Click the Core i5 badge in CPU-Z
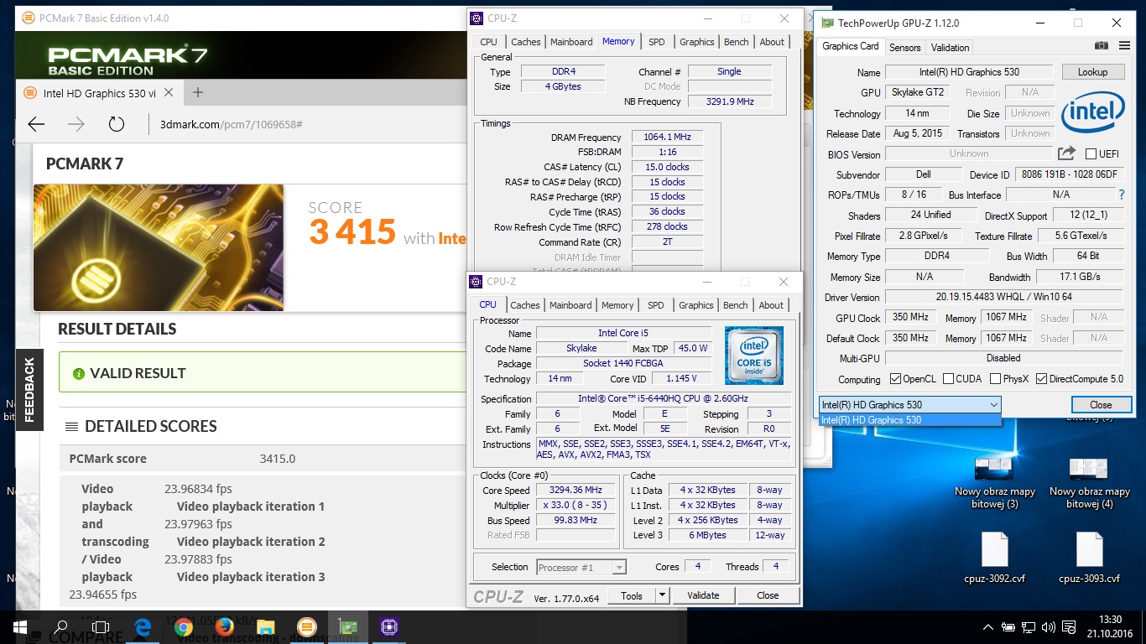Screen dimensions: 1146x644 754,356
